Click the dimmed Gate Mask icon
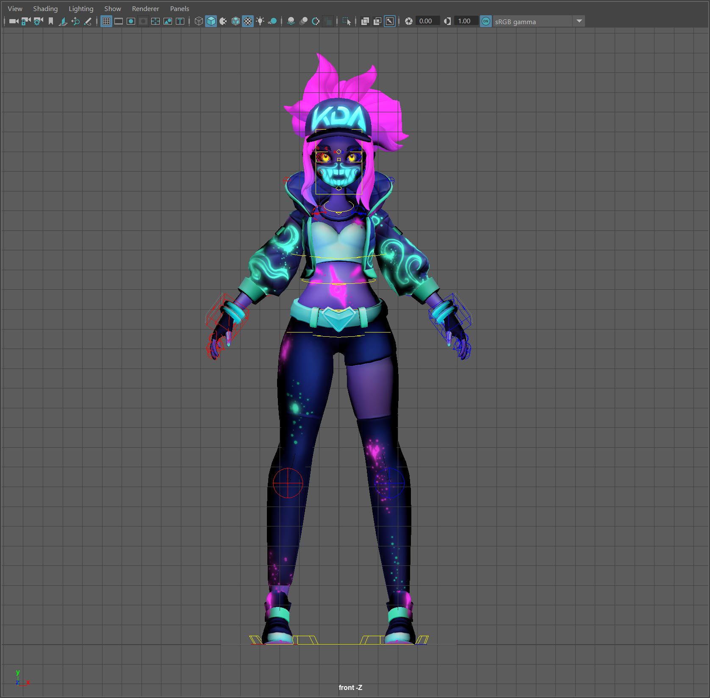The image size is (710, 698). [x=143, y=21]
